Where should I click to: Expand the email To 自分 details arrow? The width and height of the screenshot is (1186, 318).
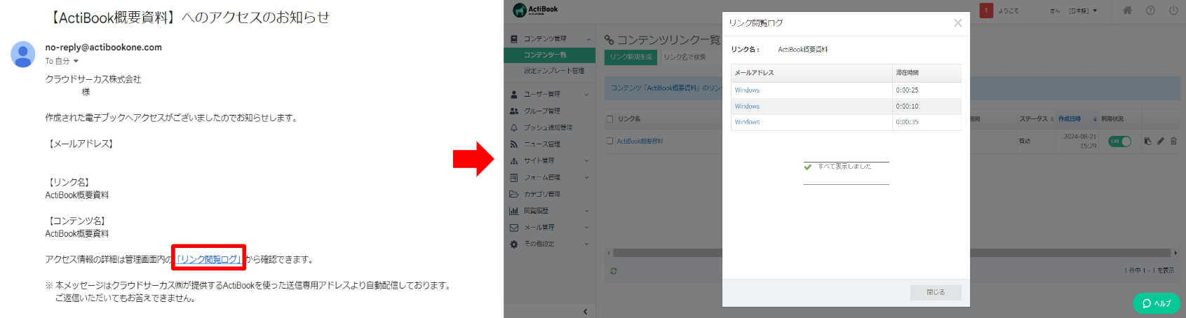pos(76,62)
